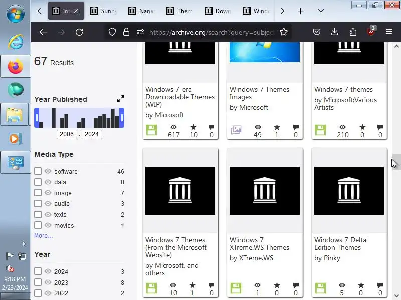Open site permissions icon in address bar
The height and width of the screenshot is (300, 401).
[x=140, y=32]
